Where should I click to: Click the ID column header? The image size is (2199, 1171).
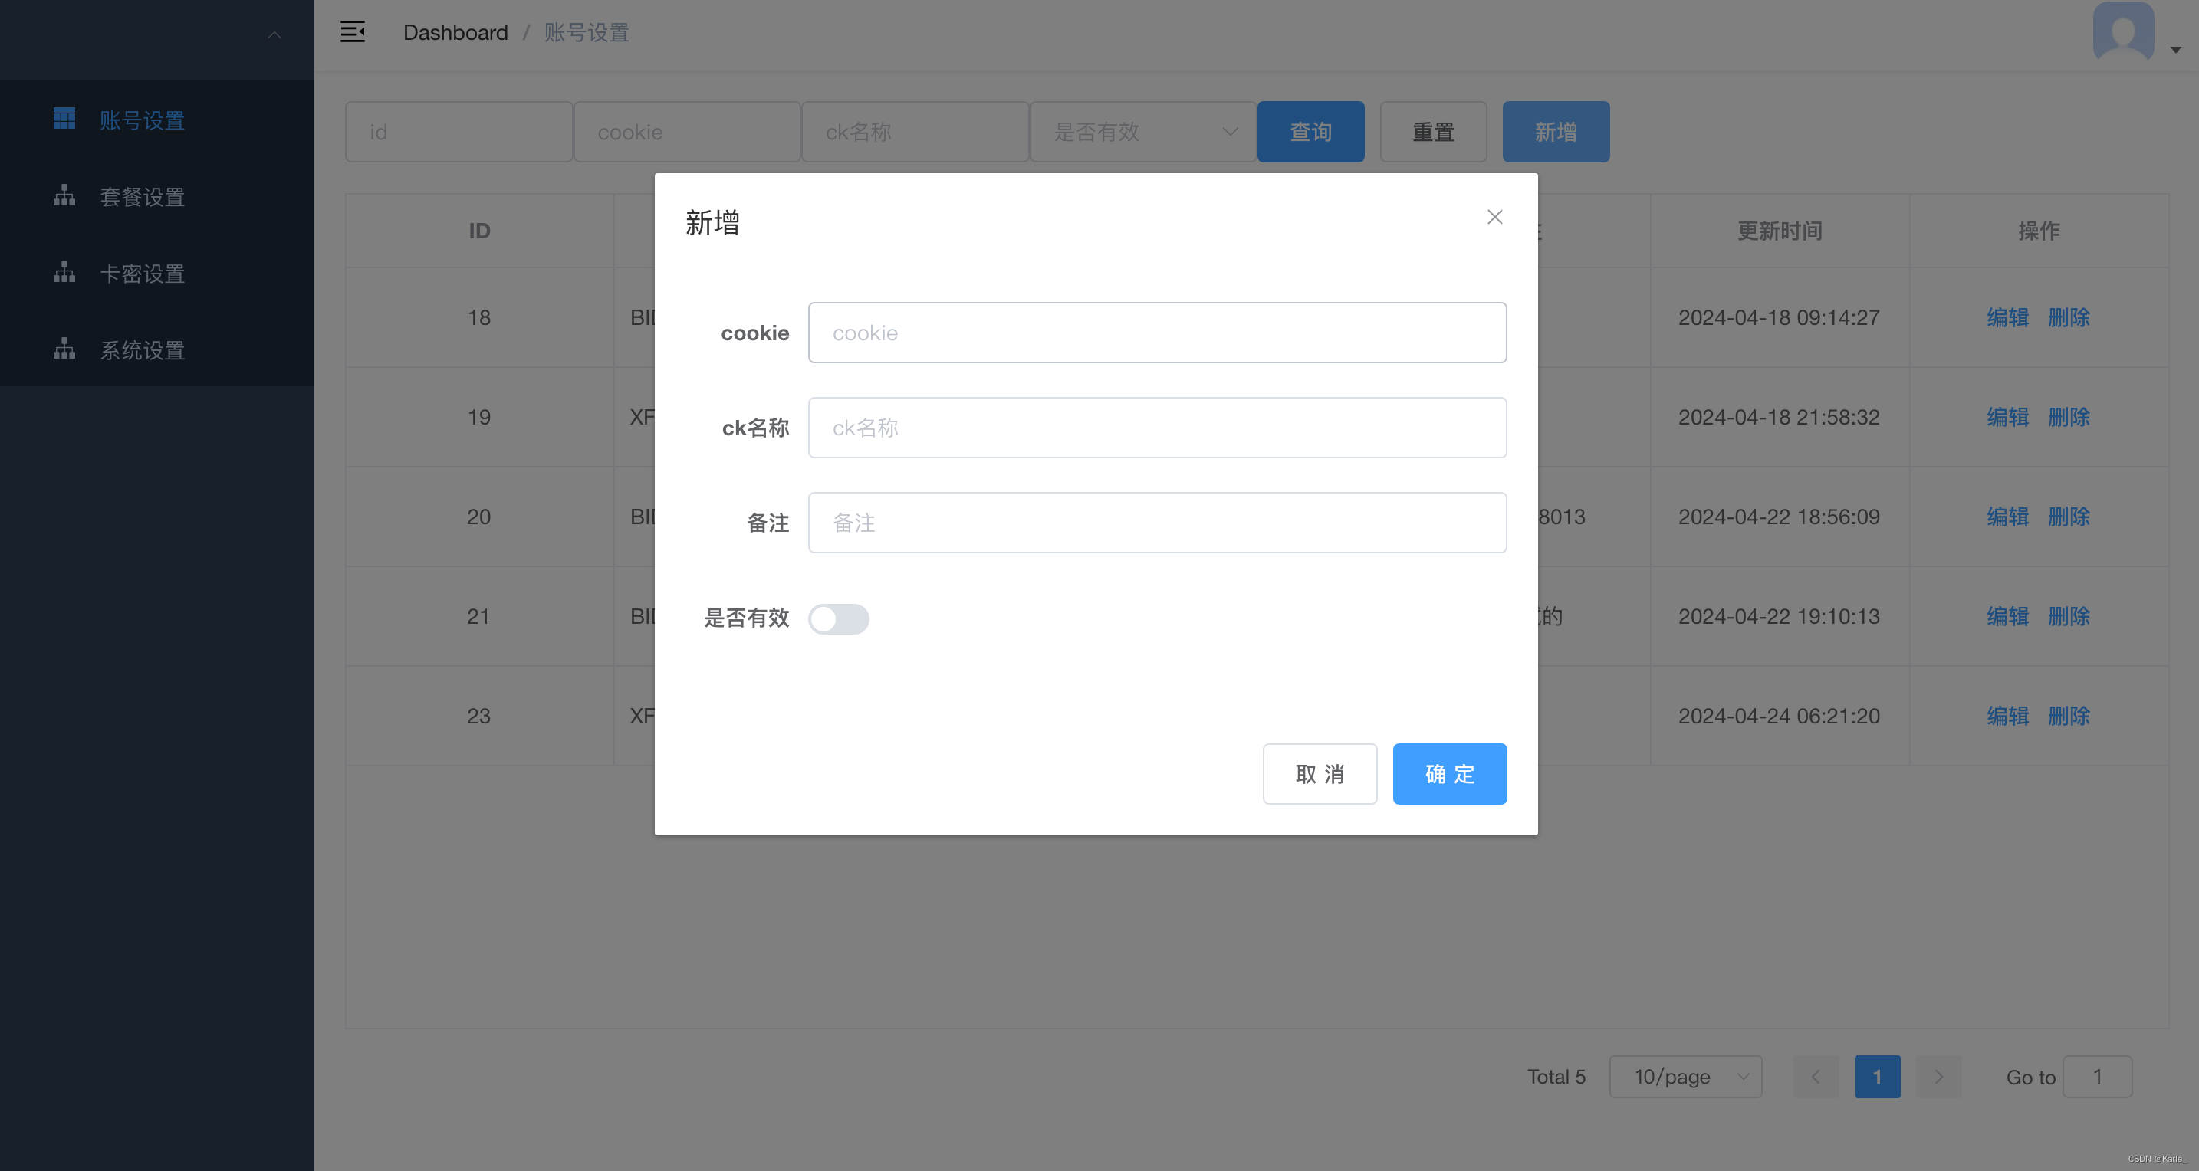pyautogui.click(x=479, y=231)
